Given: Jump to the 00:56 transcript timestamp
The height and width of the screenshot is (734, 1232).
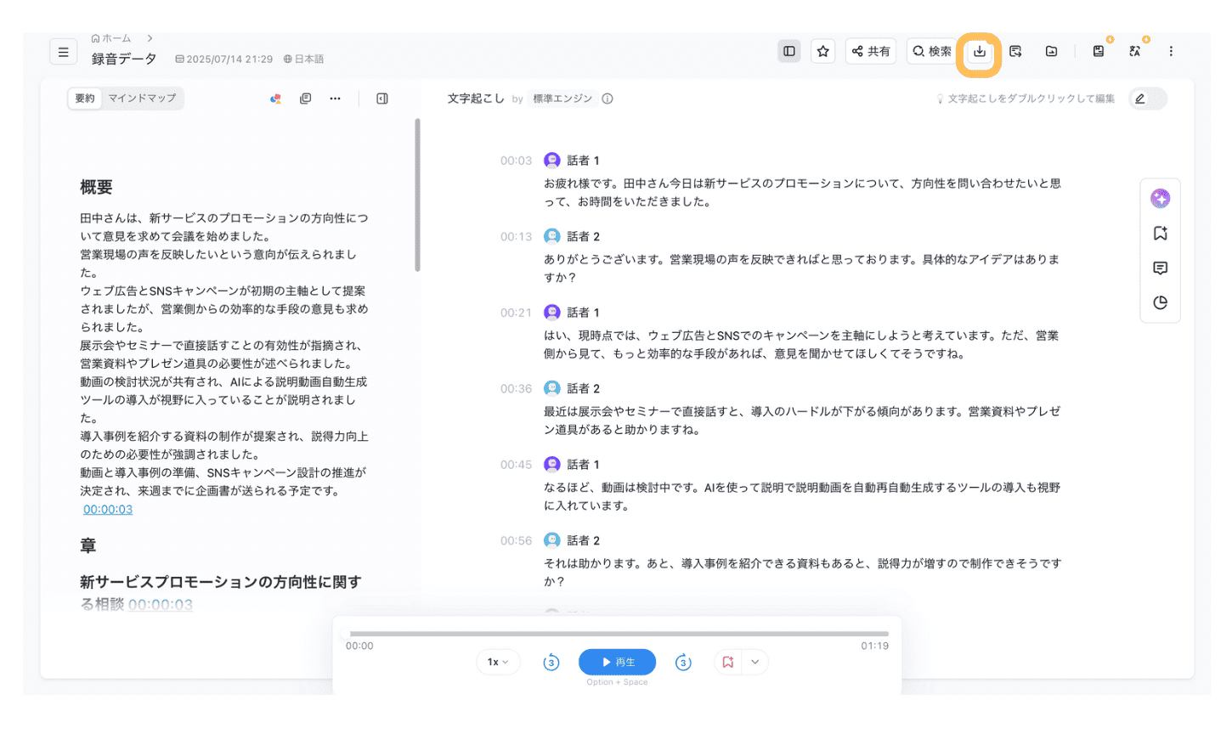Looking at the screenshot, I should coord(516,541).
